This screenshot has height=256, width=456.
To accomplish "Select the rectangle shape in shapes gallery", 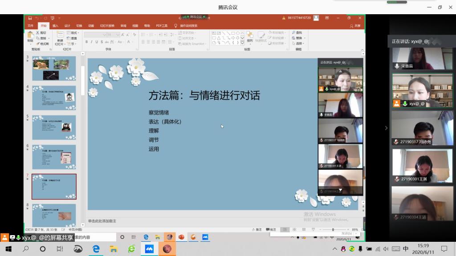I will pos(233,33).
